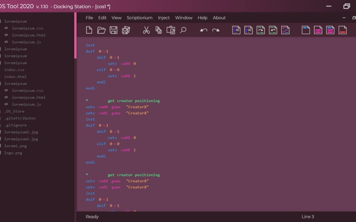
Task: Select the .DS_Store file
Action: coord(14,111)
